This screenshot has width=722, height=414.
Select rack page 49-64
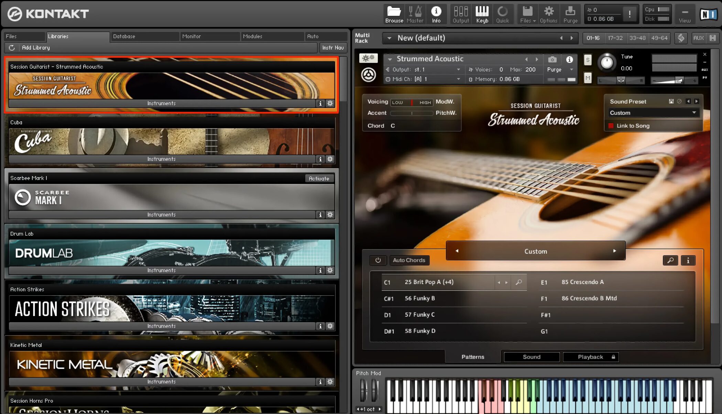click(x=659, y=38)
